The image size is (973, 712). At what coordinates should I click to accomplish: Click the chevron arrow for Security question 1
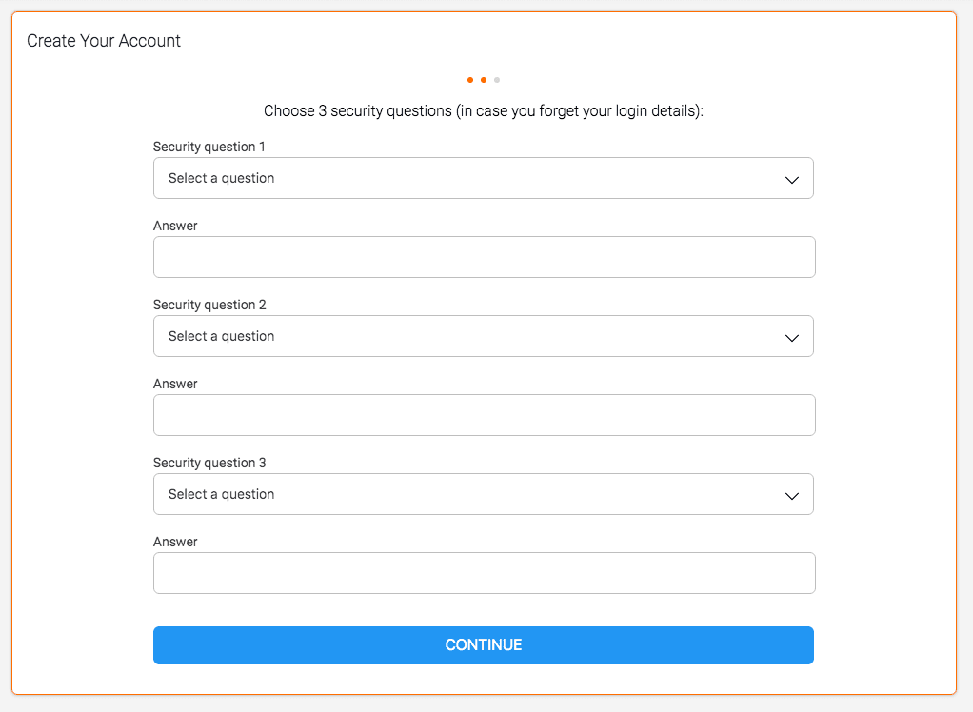(791, 180)
